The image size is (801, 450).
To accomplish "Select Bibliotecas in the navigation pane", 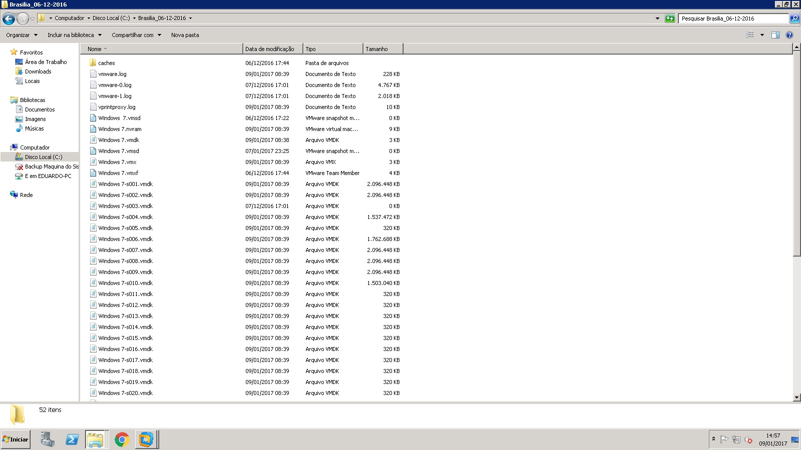I will point(33,100).
